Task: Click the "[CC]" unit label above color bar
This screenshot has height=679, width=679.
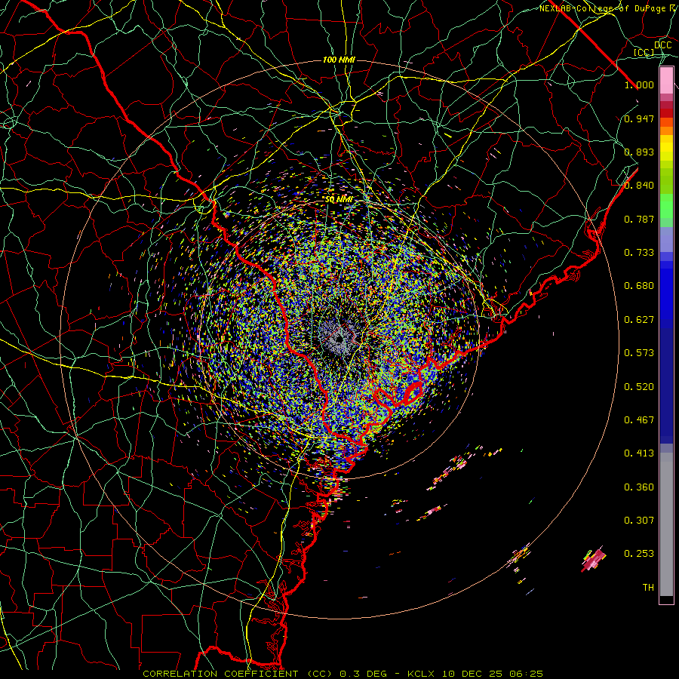Action: [644, 52]
